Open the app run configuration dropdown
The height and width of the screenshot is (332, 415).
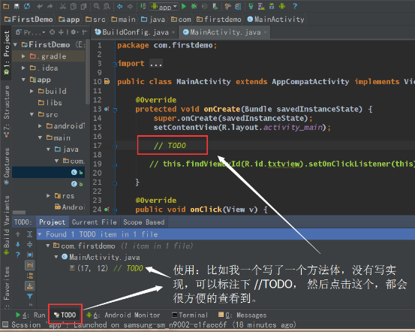click(164, 6)
